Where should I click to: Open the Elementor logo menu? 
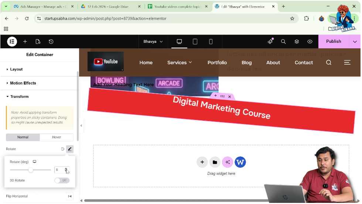(12, 42)
